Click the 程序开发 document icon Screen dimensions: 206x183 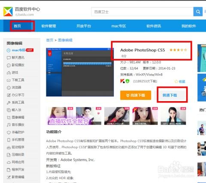[x=9, y=170]
